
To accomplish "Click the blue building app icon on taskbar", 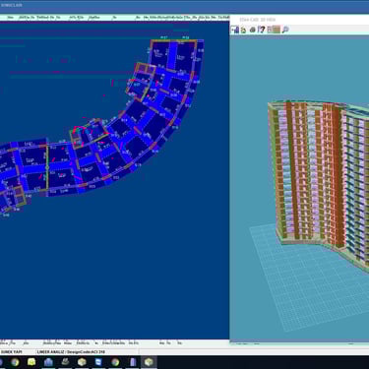I will 48,362.
